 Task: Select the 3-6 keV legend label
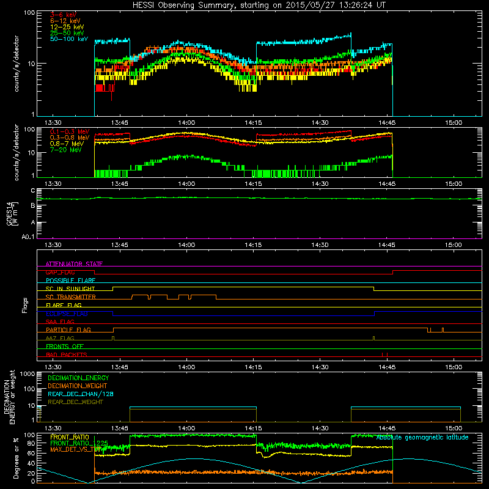click(63, 15)
